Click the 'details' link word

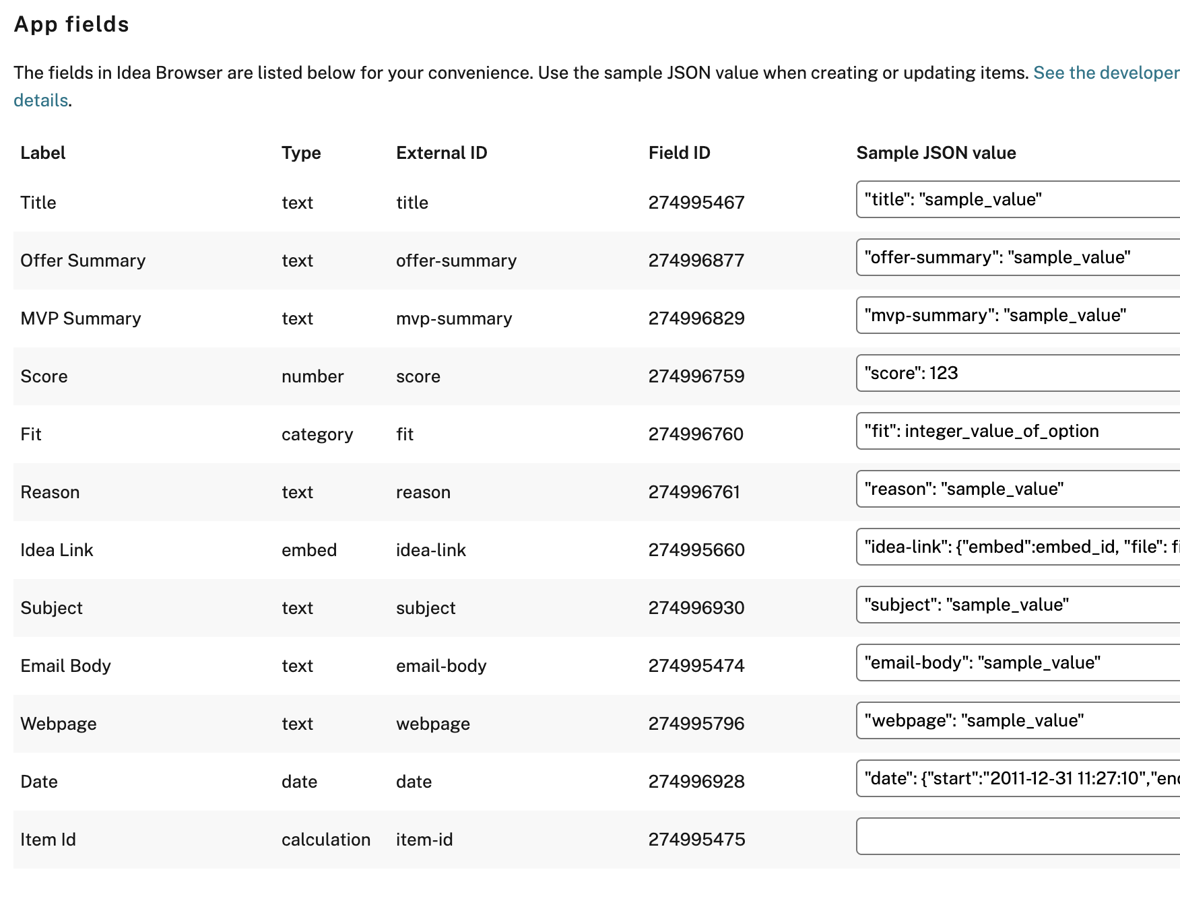(x=40, y=100)
